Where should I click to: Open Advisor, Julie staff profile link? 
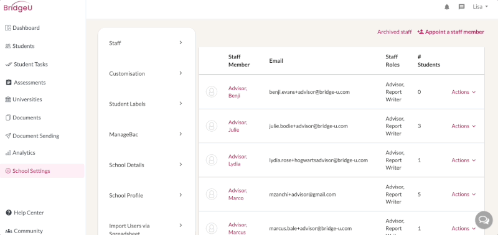tap(238, 126)
